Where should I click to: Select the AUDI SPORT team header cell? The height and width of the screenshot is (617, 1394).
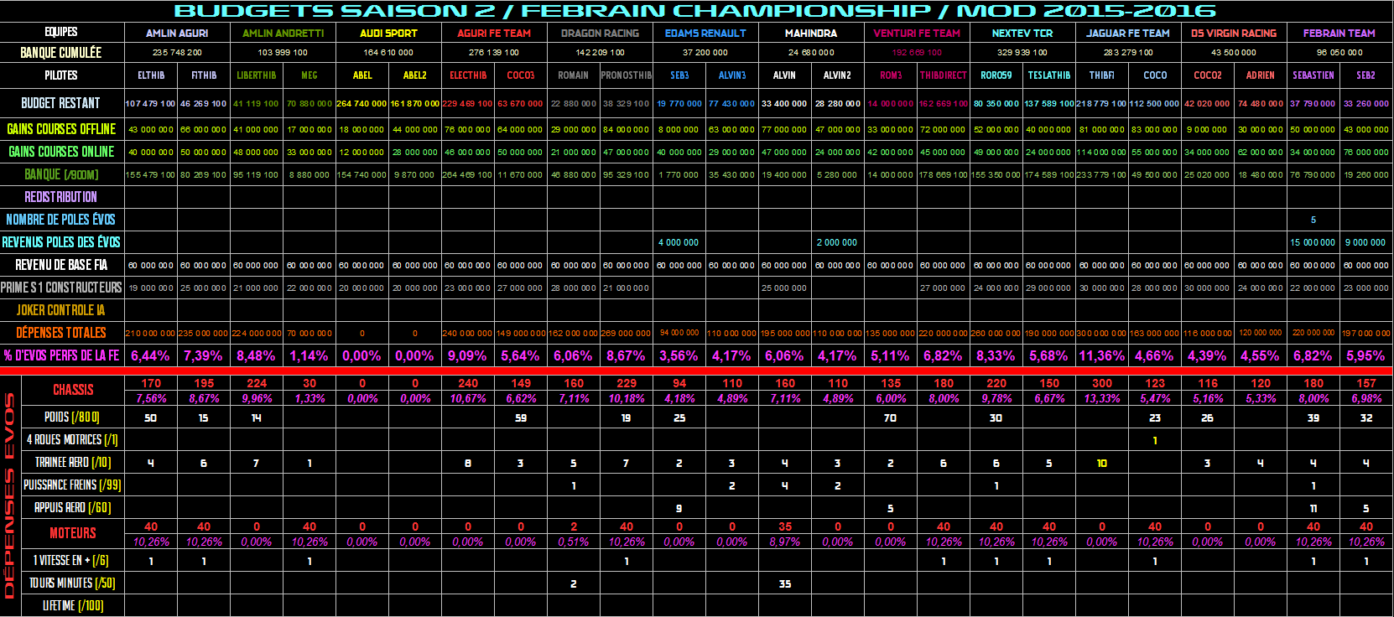pyautogui.click(x=388, y=34)
